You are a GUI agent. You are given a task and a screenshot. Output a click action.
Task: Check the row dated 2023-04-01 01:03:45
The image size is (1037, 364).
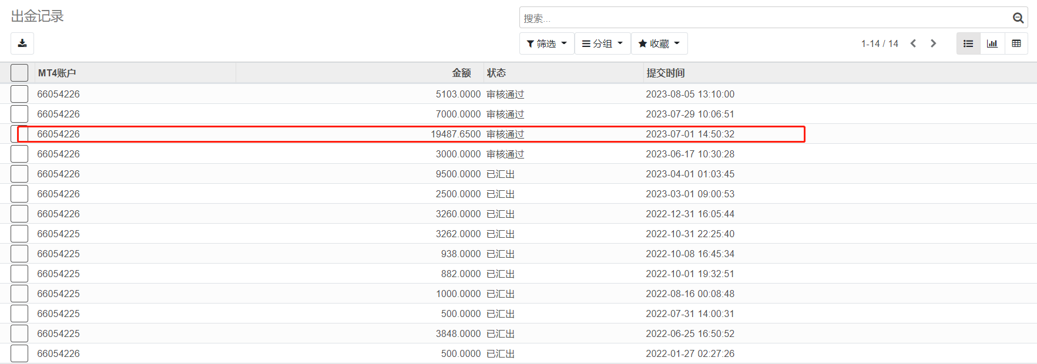coord(19,174)
